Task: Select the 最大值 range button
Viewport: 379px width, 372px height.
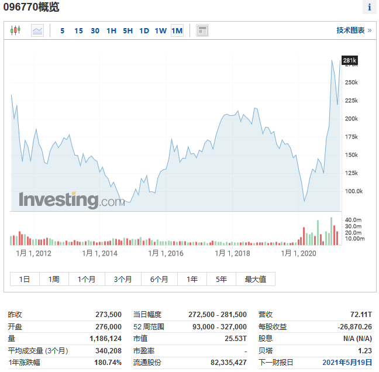Action: (255, 279)
